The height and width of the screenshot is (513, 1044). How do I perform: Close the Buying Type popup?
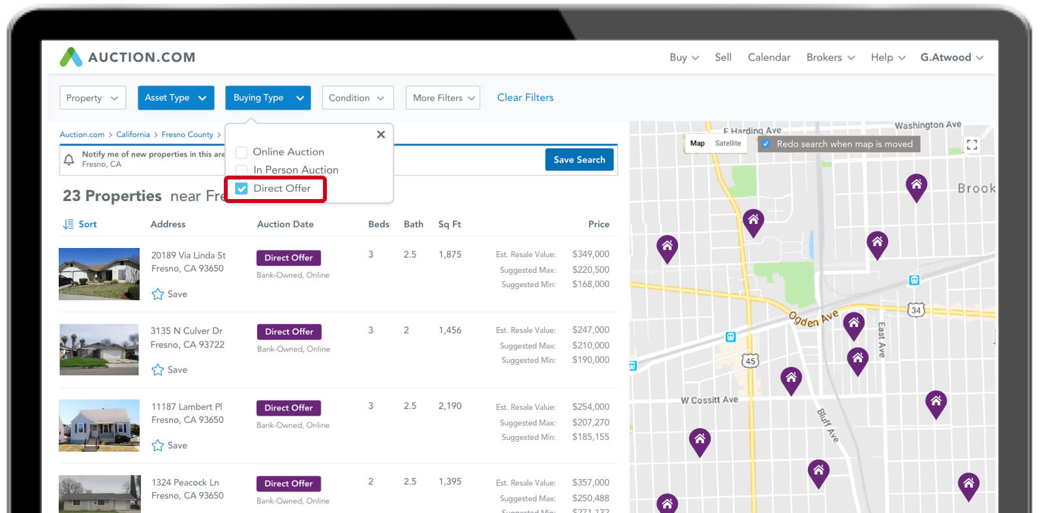381,134
